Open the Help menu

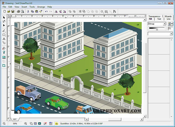pos(50,7)
